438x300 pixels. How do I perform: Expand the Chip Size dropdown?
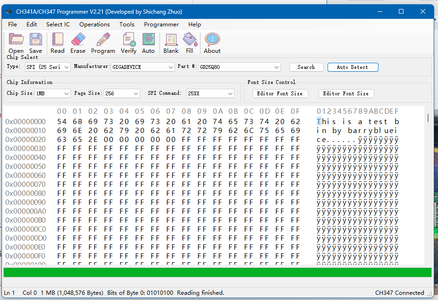coord(52,93)
